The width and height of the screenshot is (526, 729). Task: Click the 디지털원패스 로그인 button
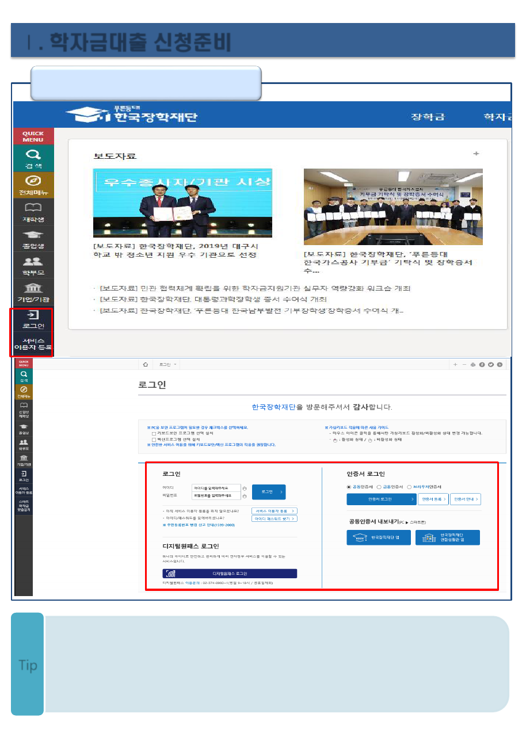pos(230,573)
